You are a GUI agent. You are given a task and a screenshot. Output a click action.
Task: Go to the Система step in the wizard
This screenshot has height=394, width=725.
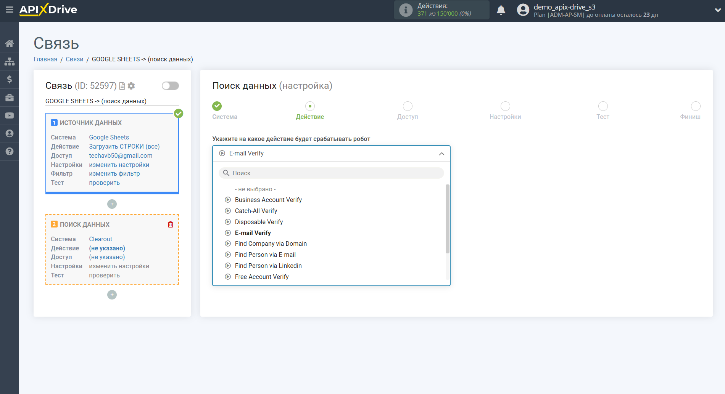[x=217, y=106]
